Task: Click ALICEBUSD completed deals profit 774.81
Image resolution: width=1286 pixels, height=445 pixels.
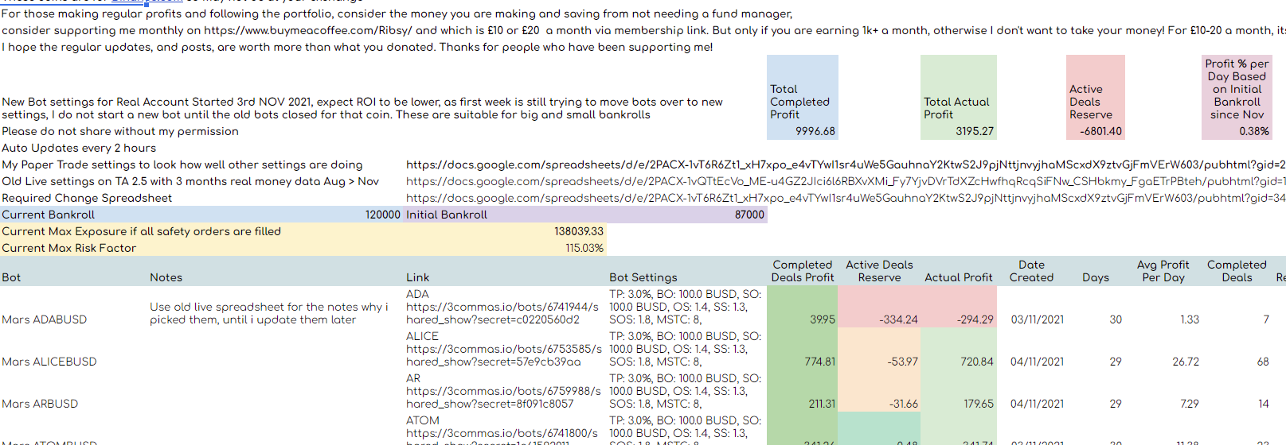Action: click(820, 362)
